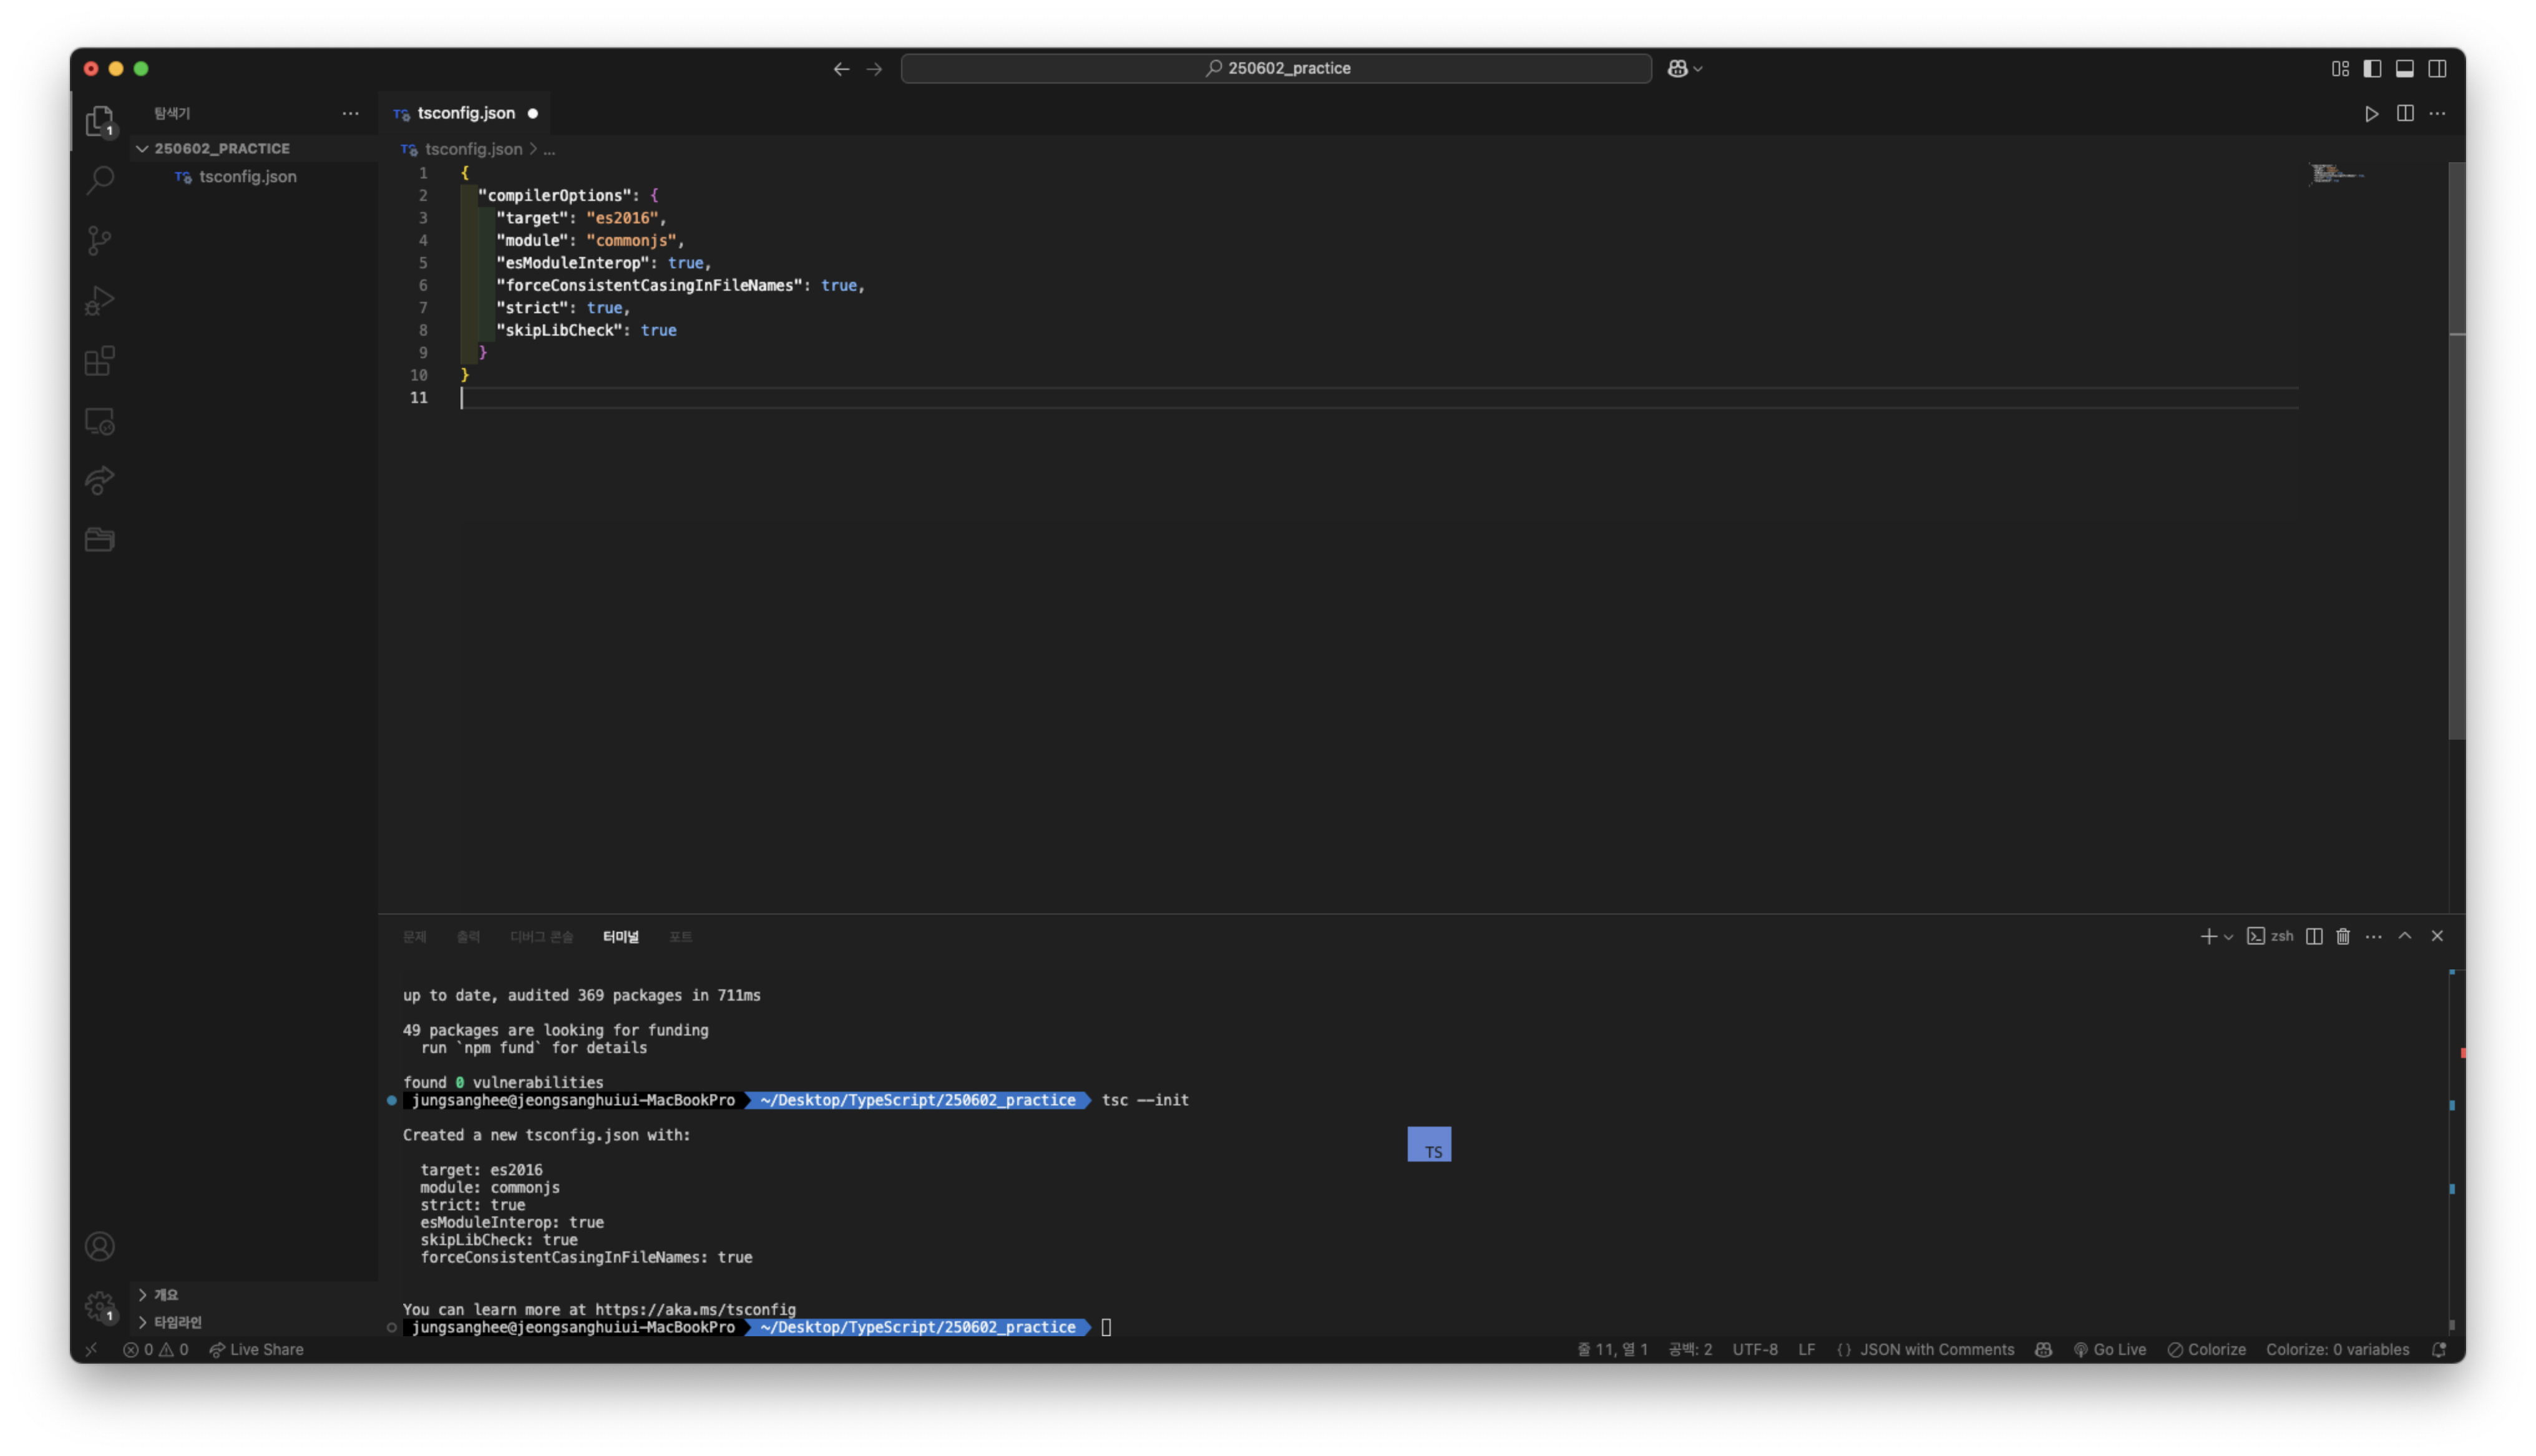Open editor More Actions menu
The image size is (2536, 1456).
[x=2438, y=113]
